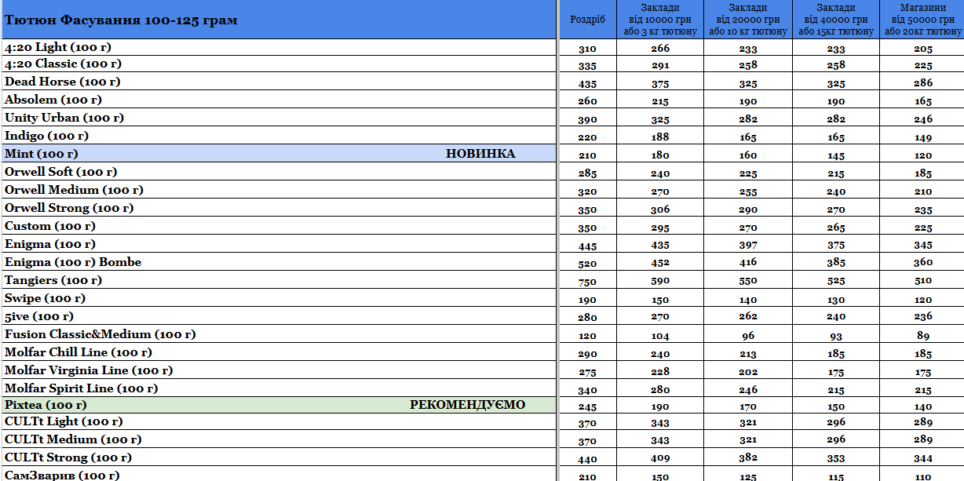This screenshot has height=481, width=964.
Task: Select the 'Custom (100 г)' row name
Action: 50,226
